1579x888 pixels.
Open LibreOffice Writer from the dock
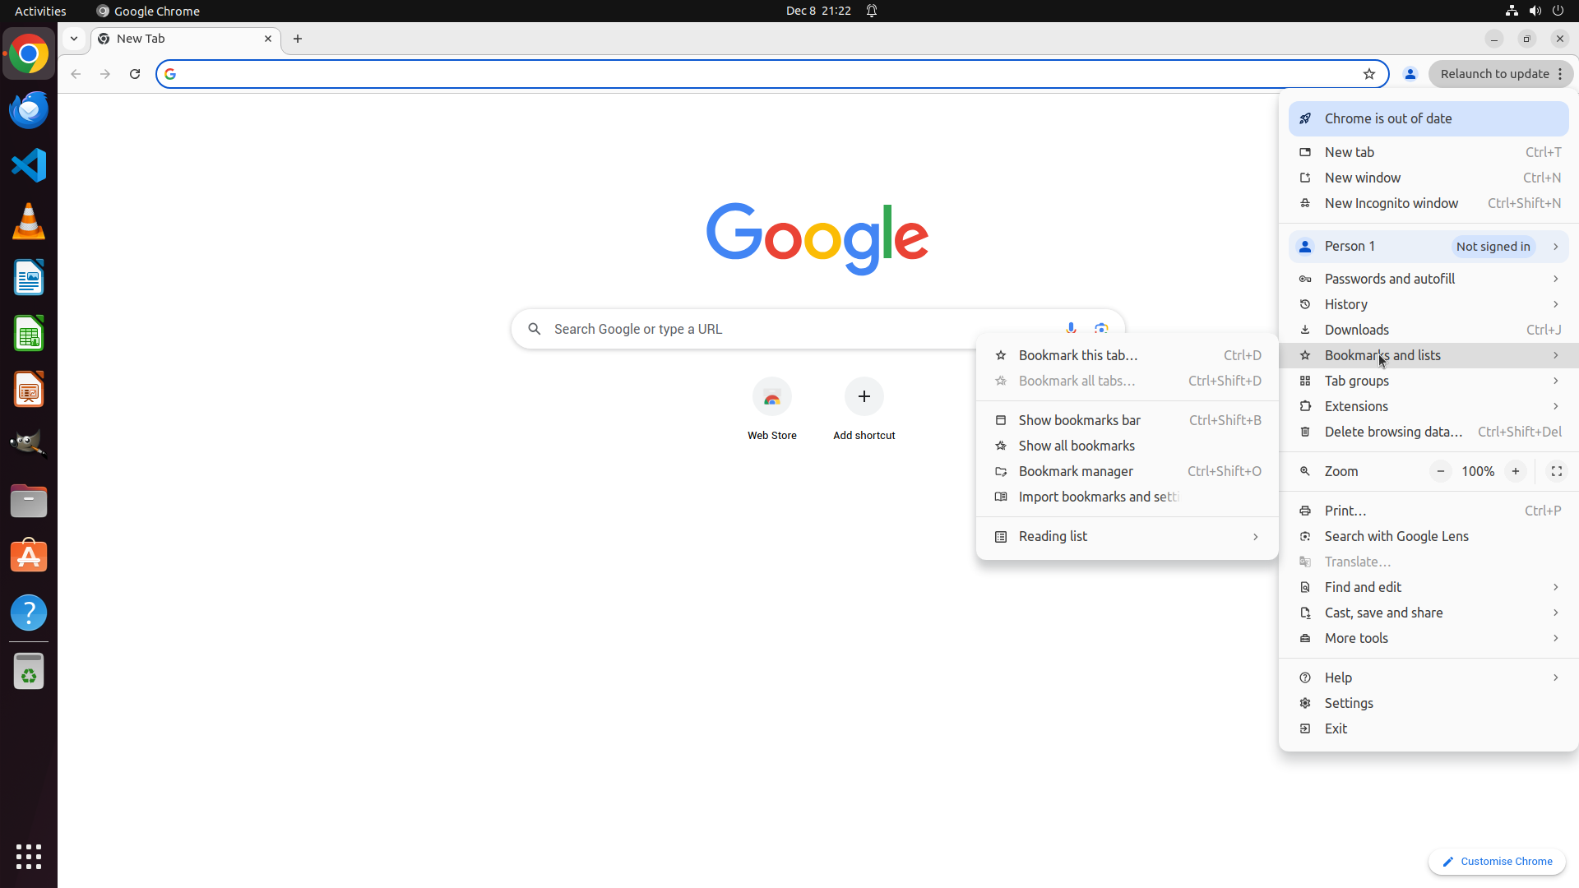coord(29,277)
